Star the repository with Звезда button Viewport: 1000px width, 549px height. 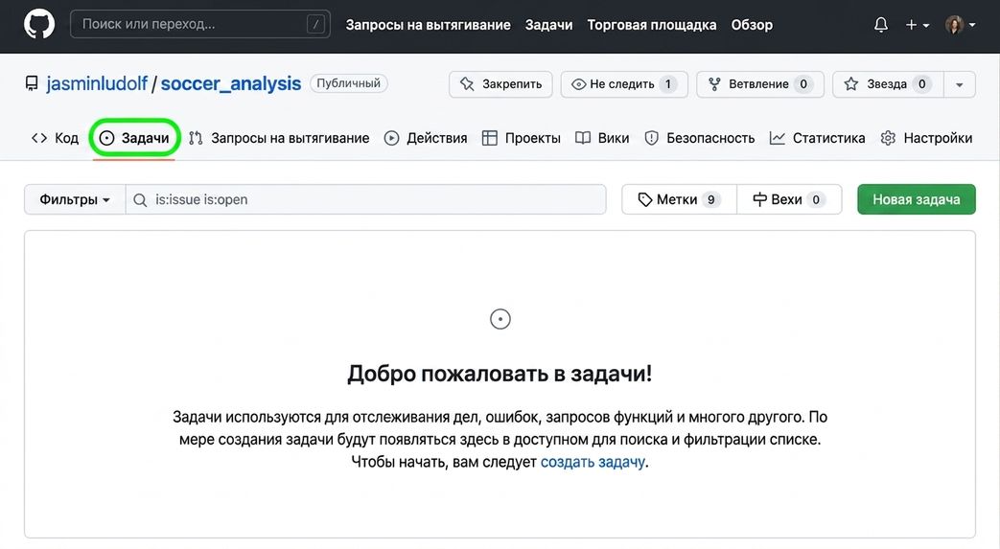888,84
